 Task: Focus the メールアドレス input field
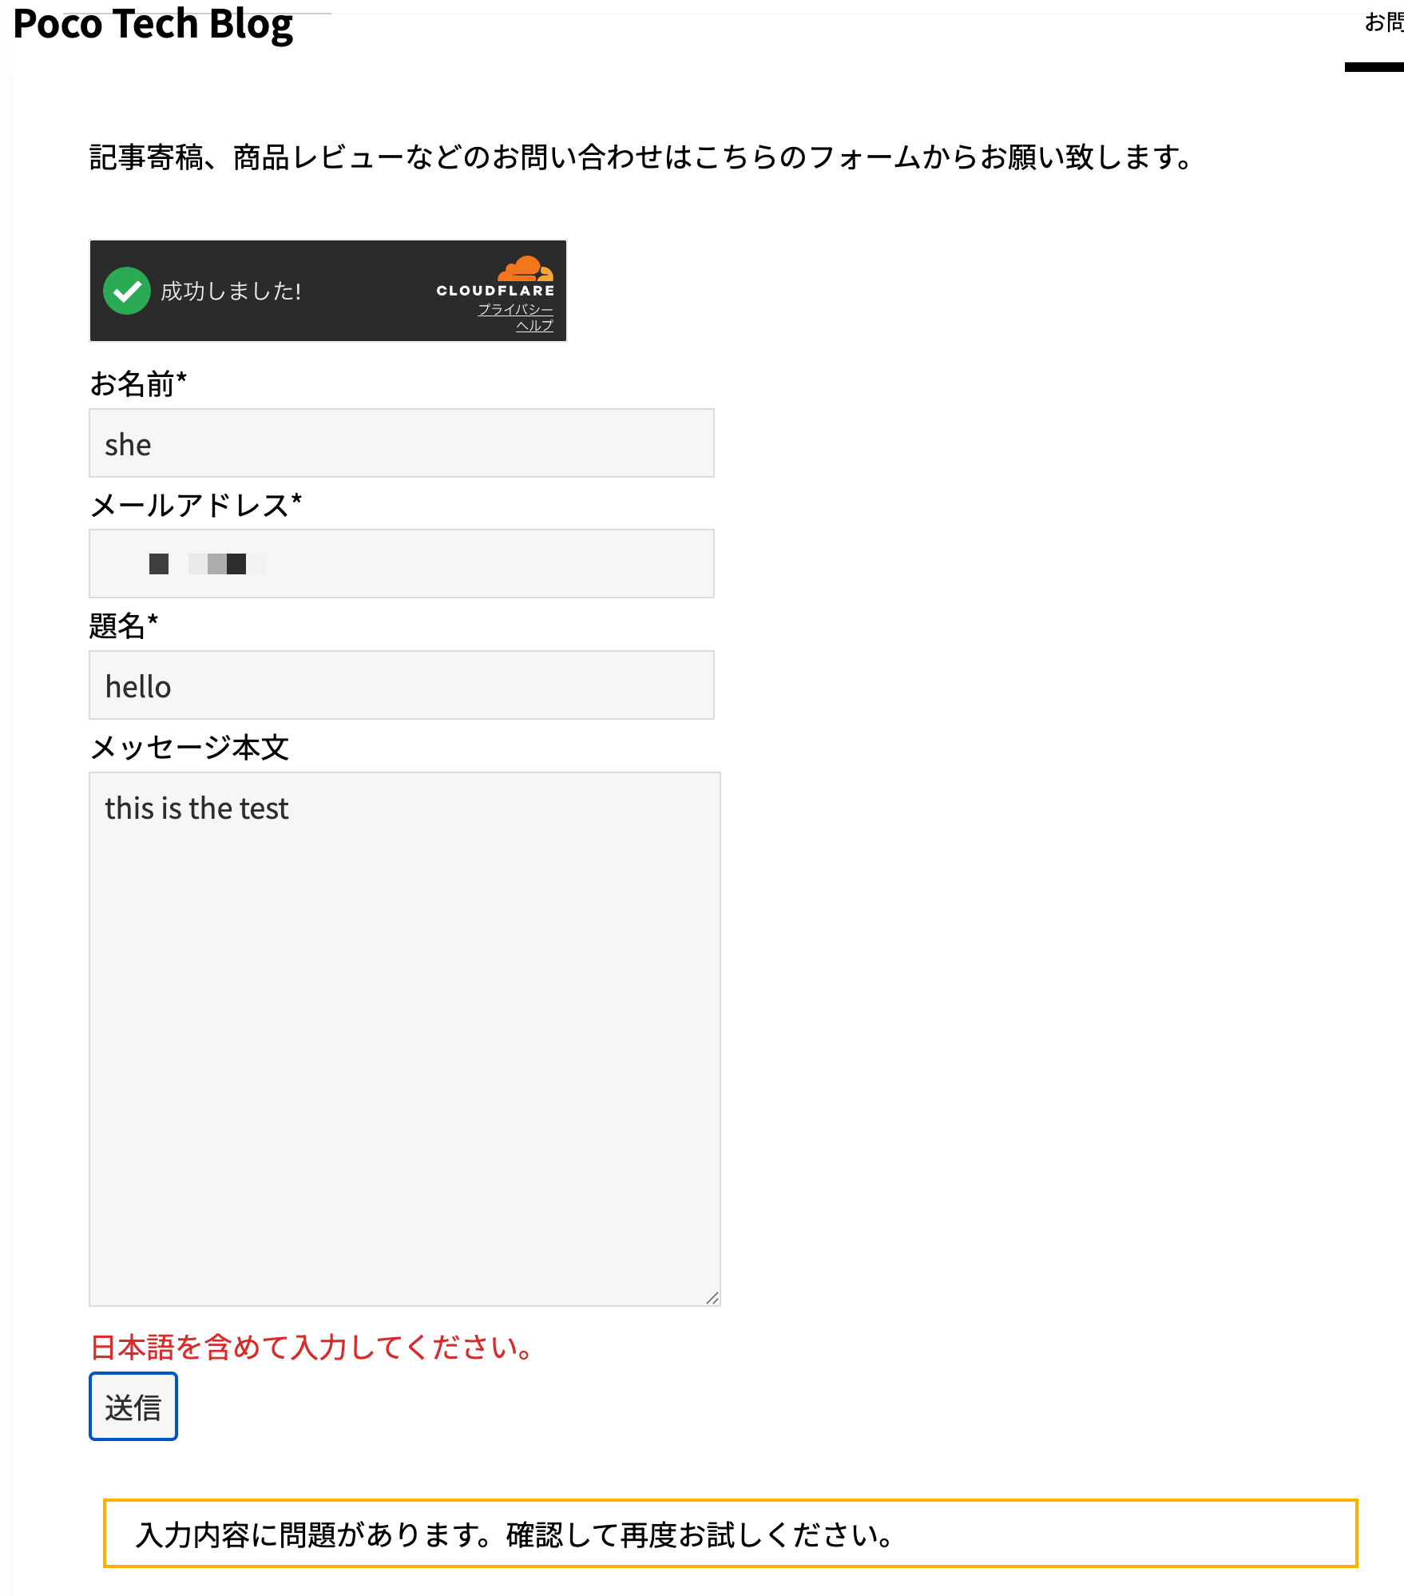(x=402, y=563)
